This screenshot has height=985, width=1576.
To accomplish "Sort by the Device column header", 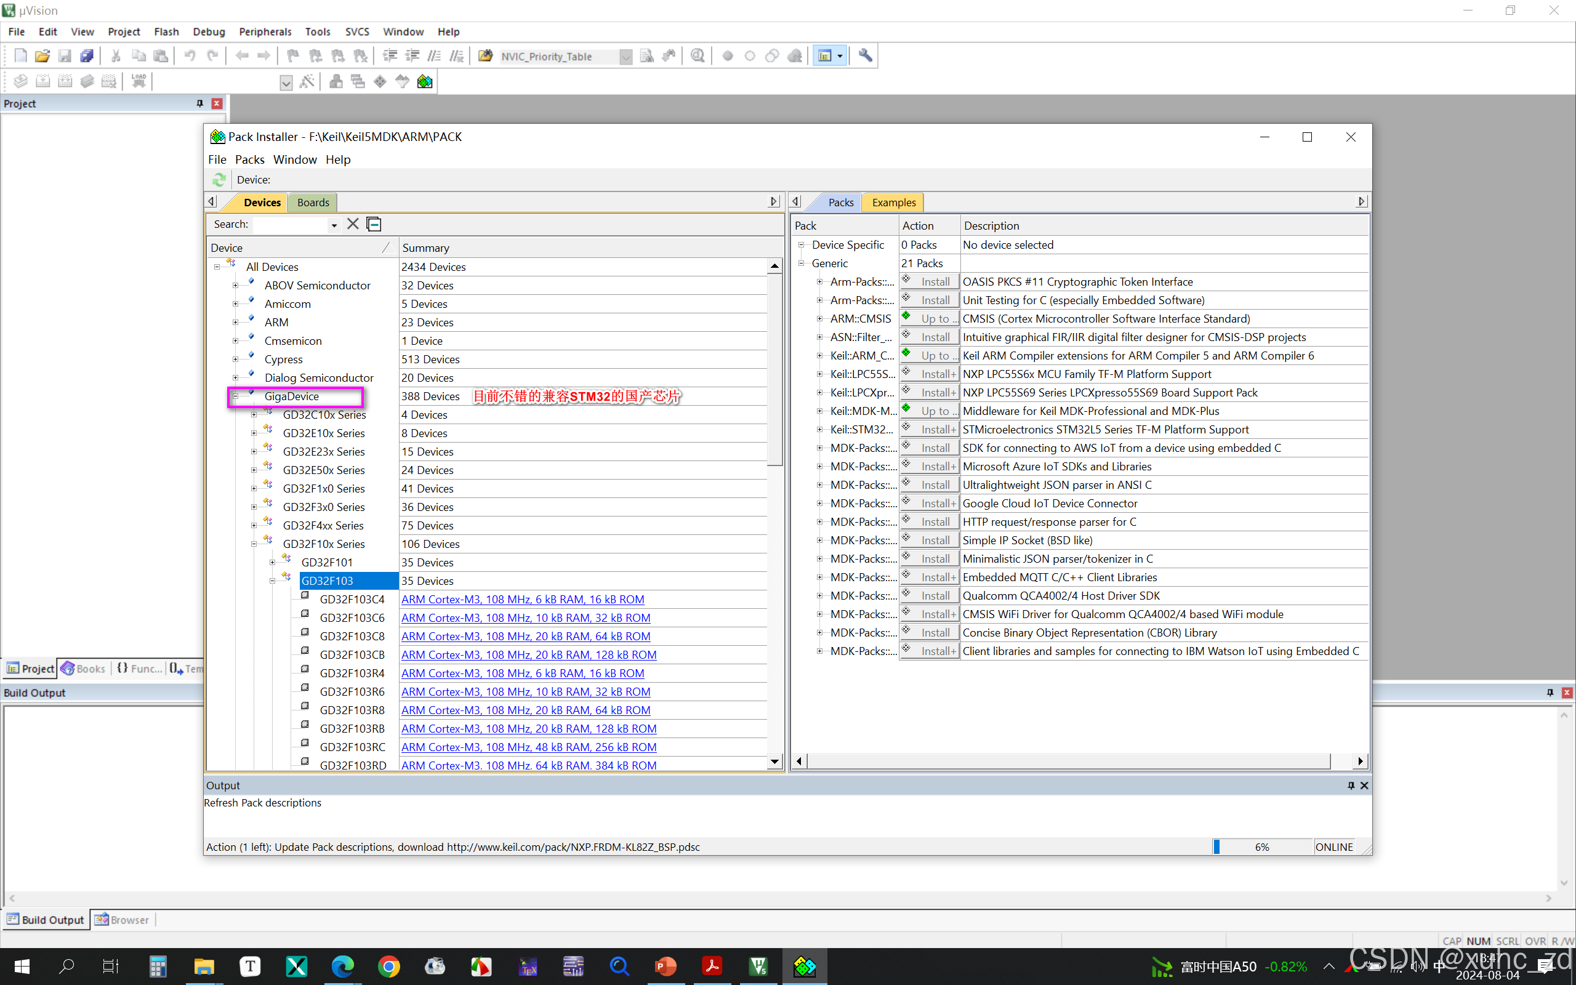I will (x=303, y=247).
